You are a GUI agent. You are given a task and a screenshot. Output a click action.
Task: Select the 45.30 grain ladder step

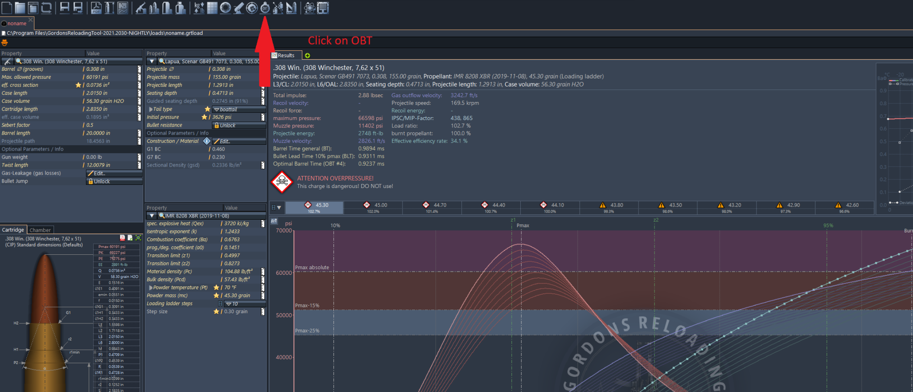coord(314,208)
